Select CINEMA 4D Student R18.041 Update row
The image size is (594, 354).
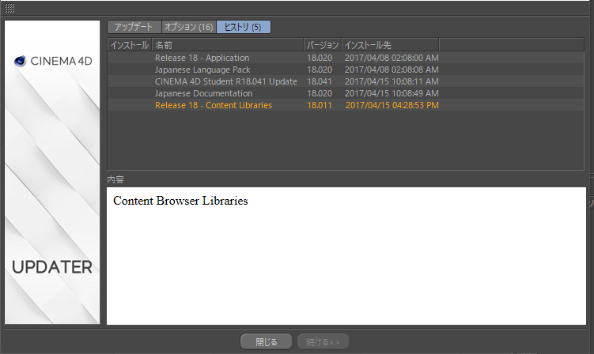(346, 81)
